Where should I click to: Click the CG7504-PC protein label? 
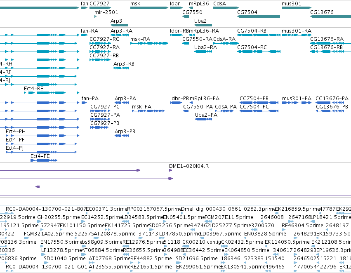pos(254,107)
